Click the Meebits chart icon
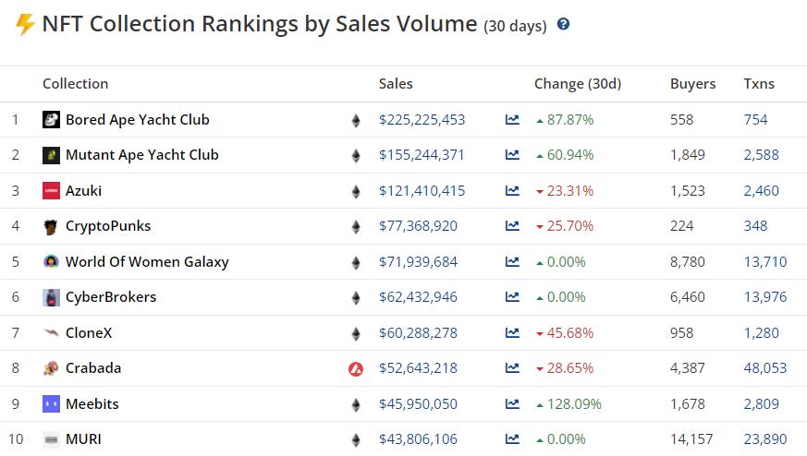Image resolution: width=807 pixels, height=456 pixels. point(512,404)
